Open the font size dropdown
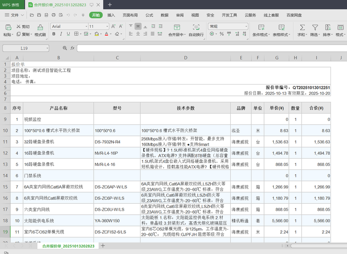 (107, 26)
